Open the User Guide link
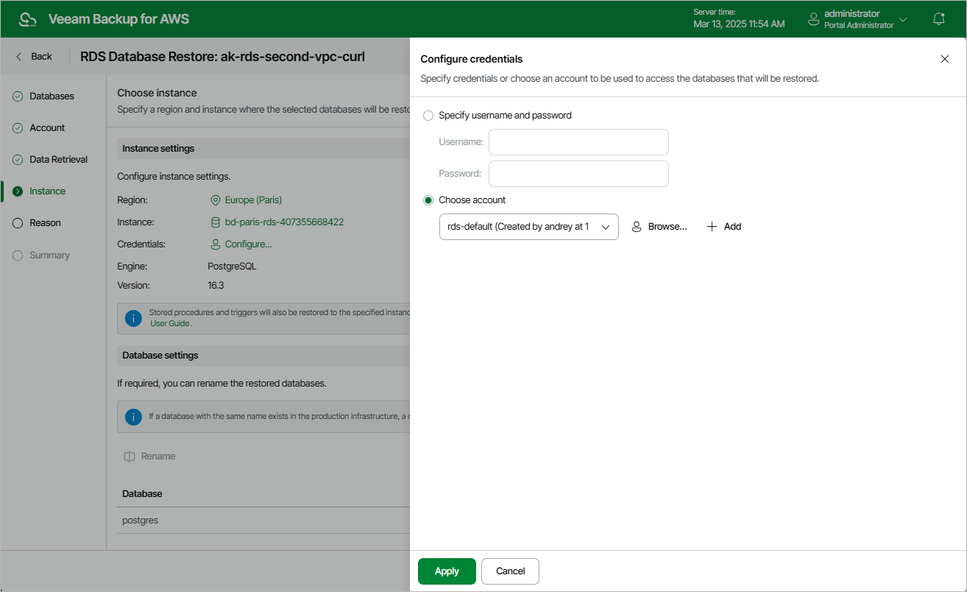967x592 pixels. 170,323
